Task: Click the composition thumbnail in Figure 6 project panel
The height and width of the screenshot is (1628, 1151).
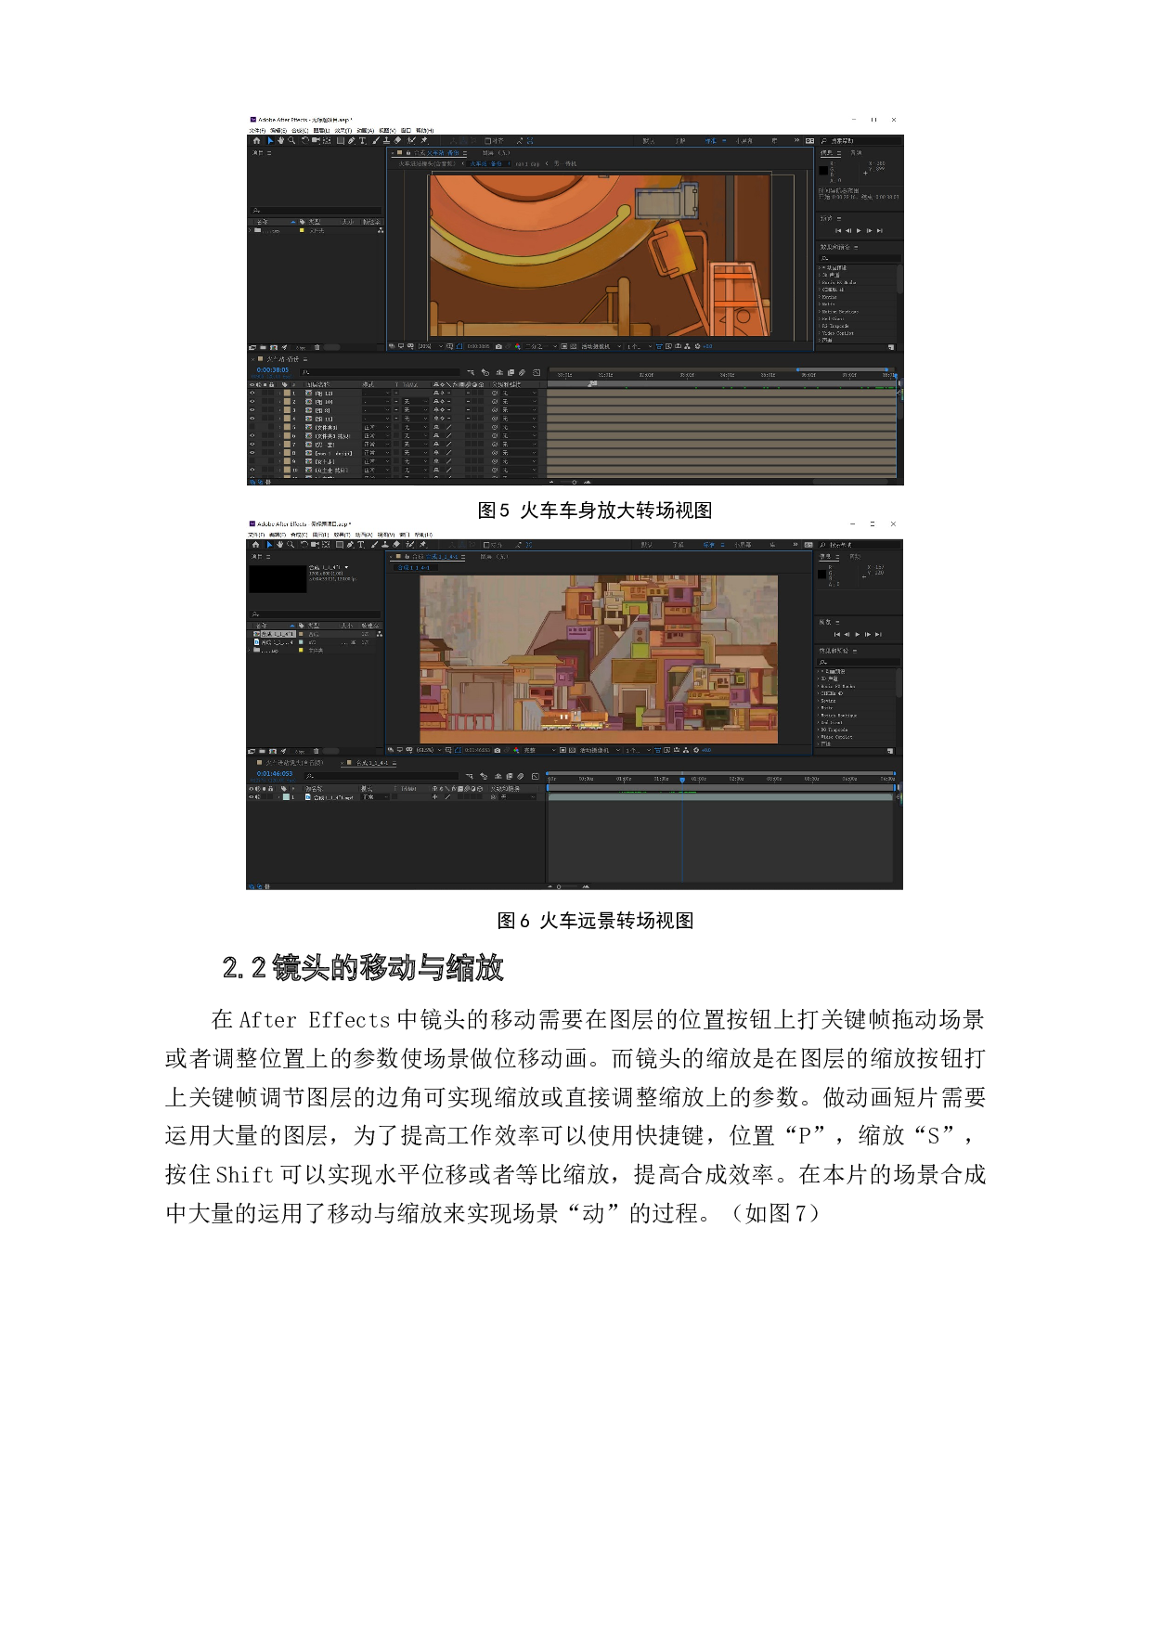Action: (278, 579)
